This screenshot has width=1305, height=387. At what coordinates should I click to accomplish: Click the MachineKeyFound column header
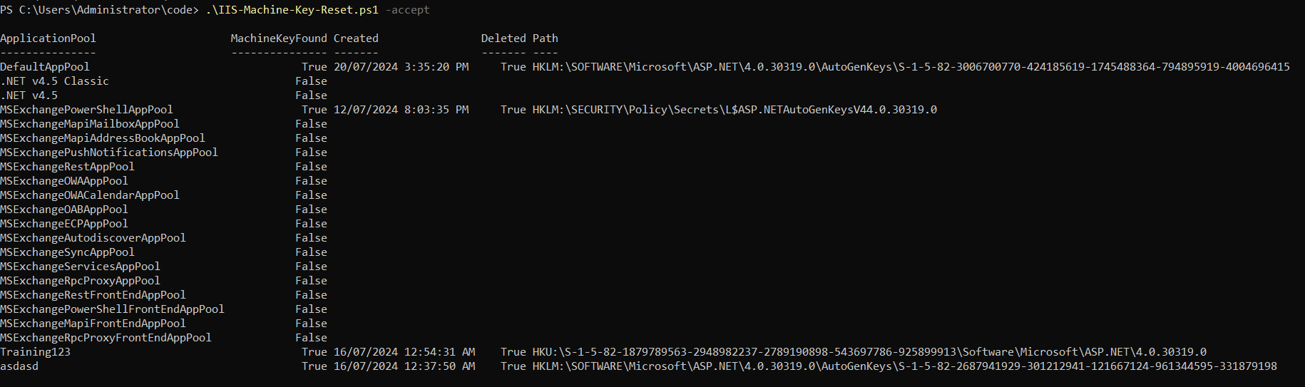279,38
